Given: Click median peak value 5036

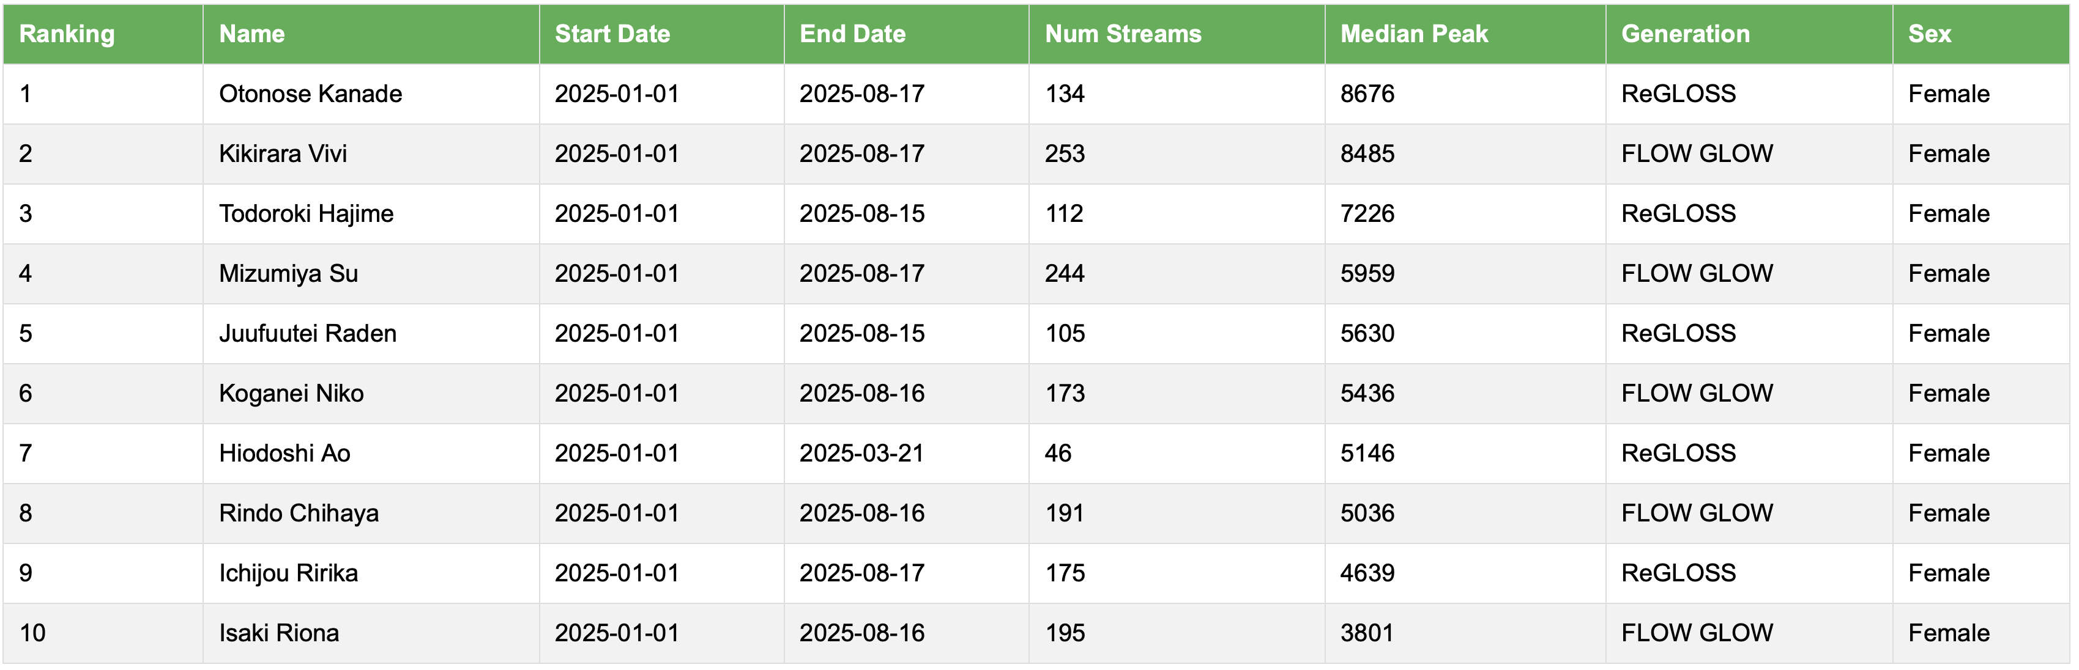Looking at the screenshot, I should click(1367, 513).
